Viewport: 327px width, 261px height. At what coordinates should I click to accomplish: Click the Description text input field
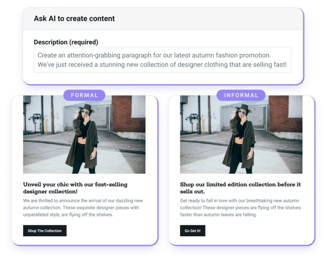tap(163, 60)
